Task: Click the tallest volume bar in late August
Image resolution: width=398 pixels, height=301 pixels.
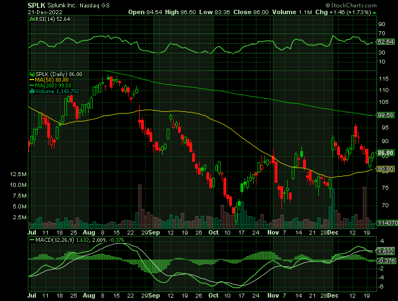Action: pyautogui.click(x=140, y=206)
